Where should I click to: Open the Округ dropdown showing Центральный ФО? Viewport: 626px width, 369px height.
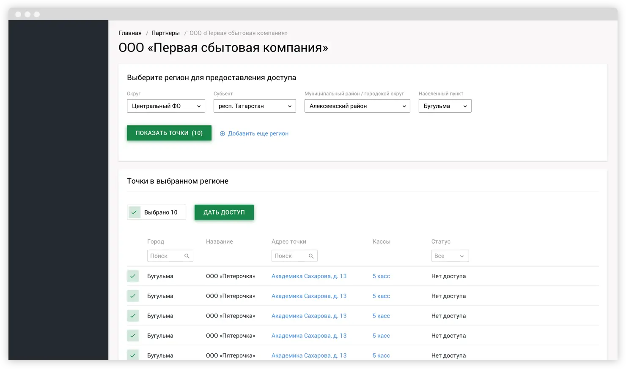pos(166,106)
